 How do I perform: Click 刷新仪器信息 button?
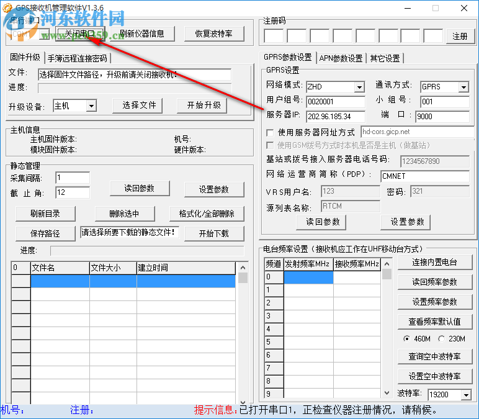tap(142, 34)
